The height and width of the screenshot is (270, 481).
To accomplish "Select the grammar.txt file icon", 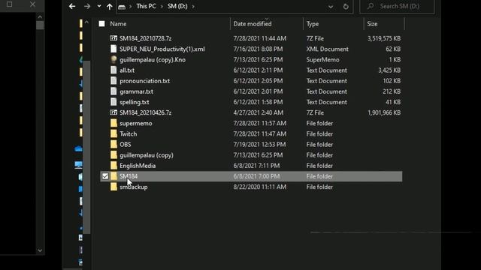I will tap(113, 91).
